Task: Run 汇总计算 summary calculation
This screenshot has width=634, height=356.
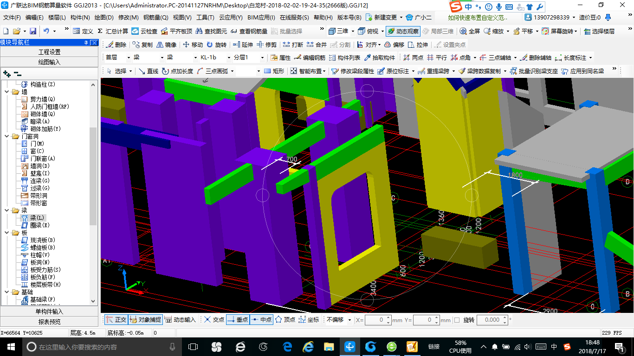Action: (113, 31)
